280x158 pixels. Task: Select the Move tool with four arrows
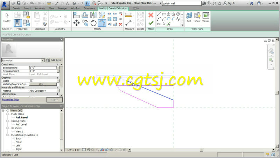(76, 23)
